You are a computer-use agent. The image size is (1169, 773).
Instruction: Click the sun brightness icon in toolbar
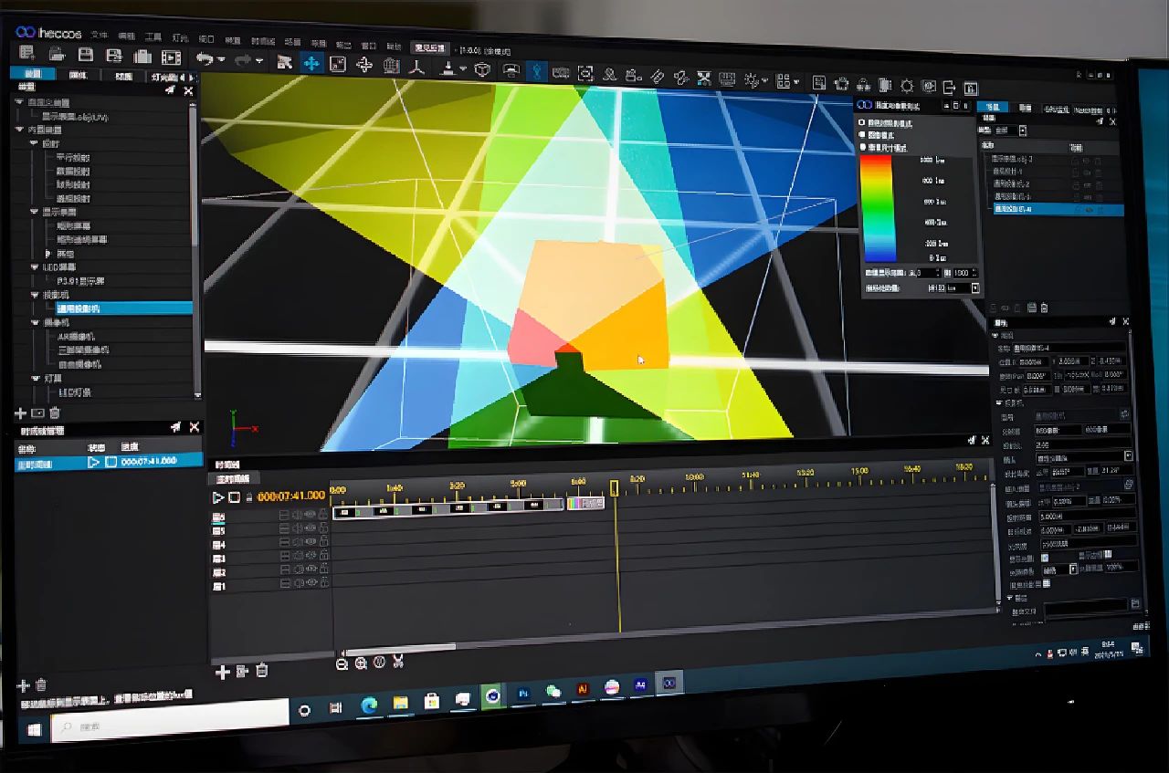[x=907, y=86]
